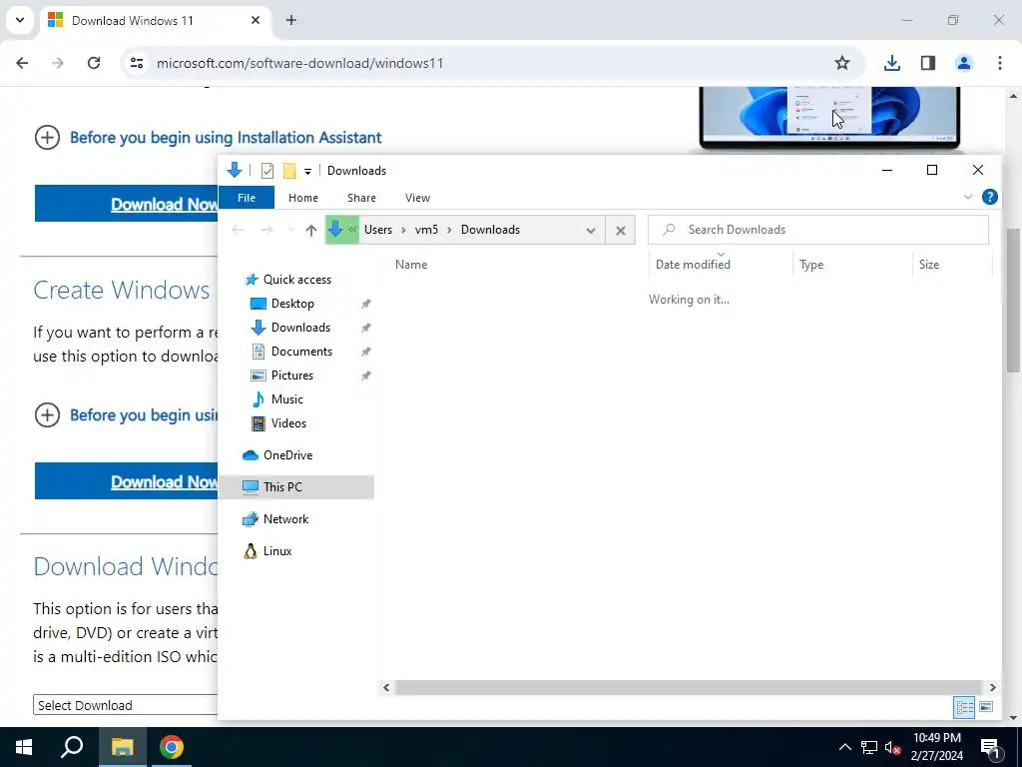Click the browser page vertical scrollbar thumb

pos(1013,300)
